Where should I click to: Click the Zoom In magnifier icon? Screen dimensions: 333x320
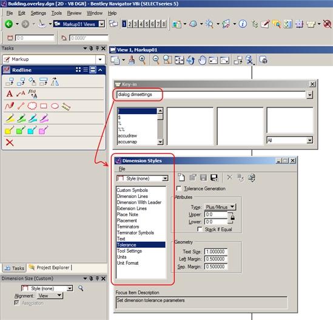(143, 60)
